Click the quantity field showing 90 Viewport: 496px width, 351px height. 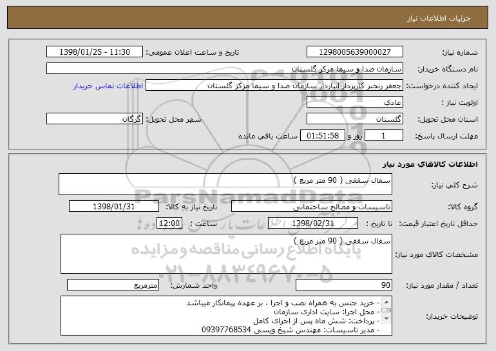click(344, 285)
